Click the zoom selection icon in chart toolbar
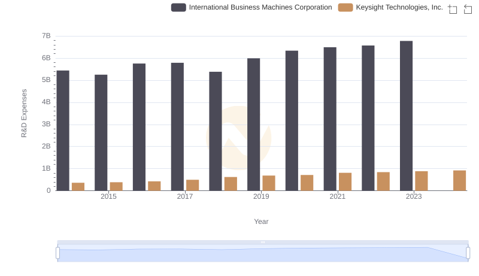 pyautogui.click(x=453, y=9)
